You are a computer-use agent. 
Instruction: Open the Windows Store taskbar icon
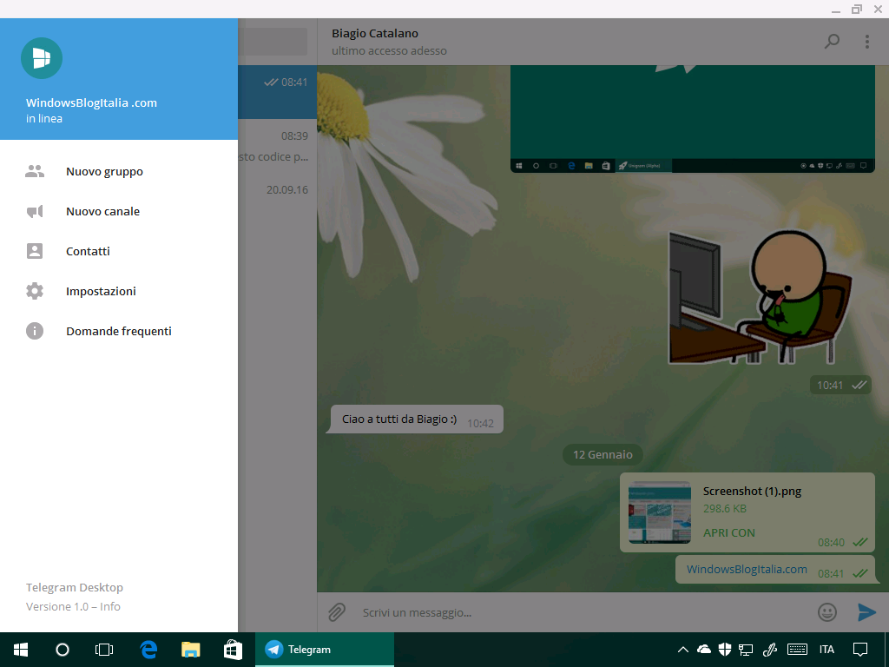[x=233, y=650]
